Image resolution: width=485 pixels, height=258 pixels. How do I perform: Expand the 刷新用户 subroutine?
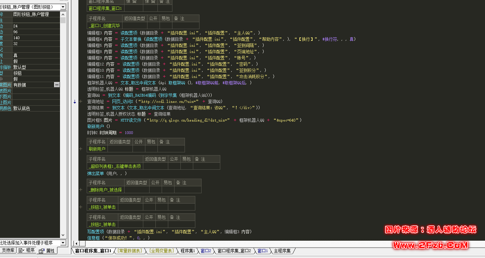pos(81,149)
